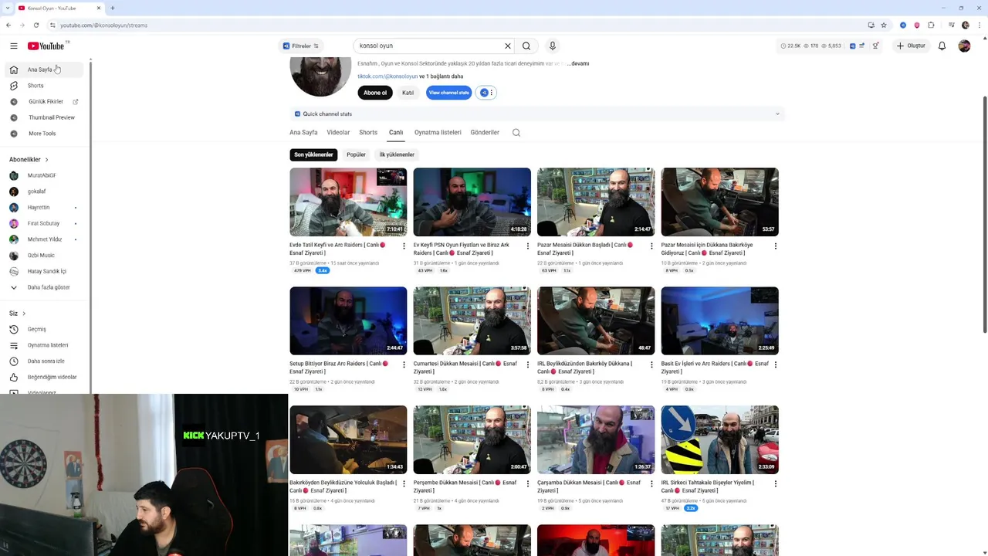This screenshot has height=556, width=988.
Task: Open Evde Tatil Keyfi ve Arc Raiders thumbnail
Action: coord(348,202)
